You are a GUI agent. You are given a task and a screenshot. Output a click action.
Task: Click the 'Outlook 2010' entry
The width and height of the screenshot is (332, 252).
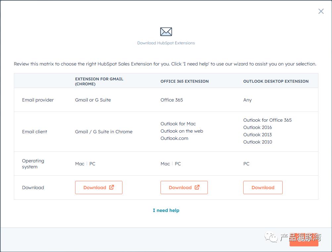pos(258,142)
